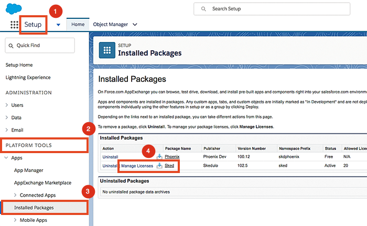Screen dimensions: 367x226
Task: Click the Publisher column header
Action: pyautogui.click(x=212, y=148)
